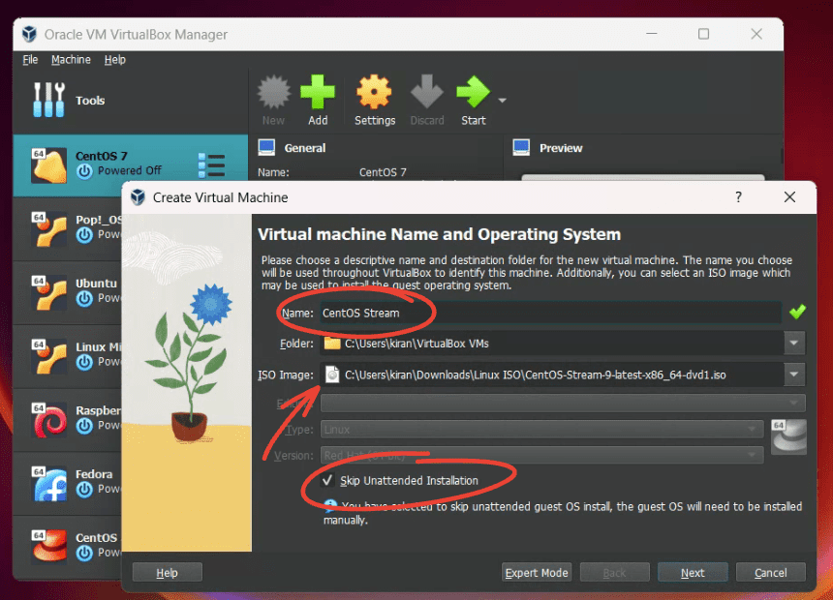Open CentOS 7 machine tools list icon
The width and height of the screenshot is (833, 600).
coord(211,165)
